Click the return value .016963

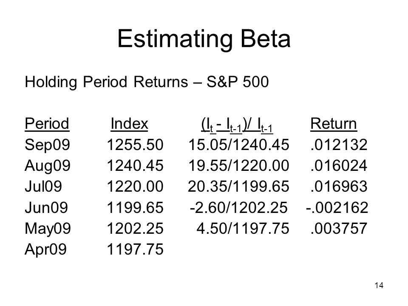click(339, 186)
